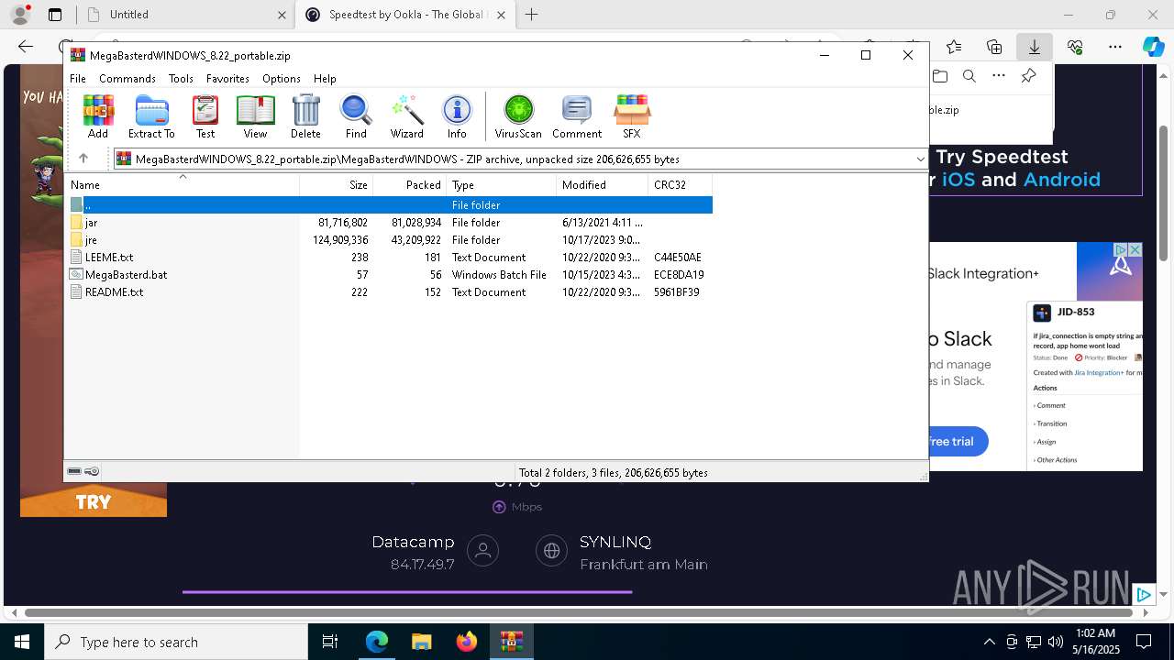This screenshot has height=660, width=1174.
Task: Open a new browser tab
Action: coord(531,15)
